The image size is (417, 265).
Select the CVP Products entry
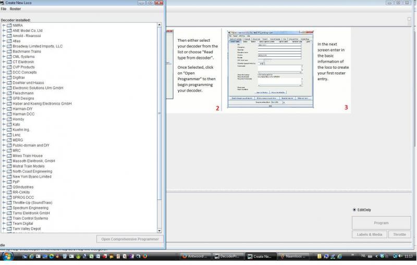point(23,67)
